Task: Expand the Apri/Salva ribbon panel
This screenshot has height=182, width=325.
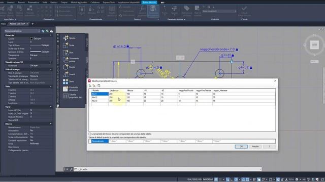Action: click(x=10, y=19)
